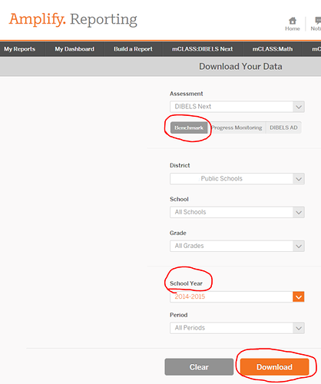This screenshot has width=321, height=384.
Task: Open the School dropdown All Schools
Action: [237, 212]
